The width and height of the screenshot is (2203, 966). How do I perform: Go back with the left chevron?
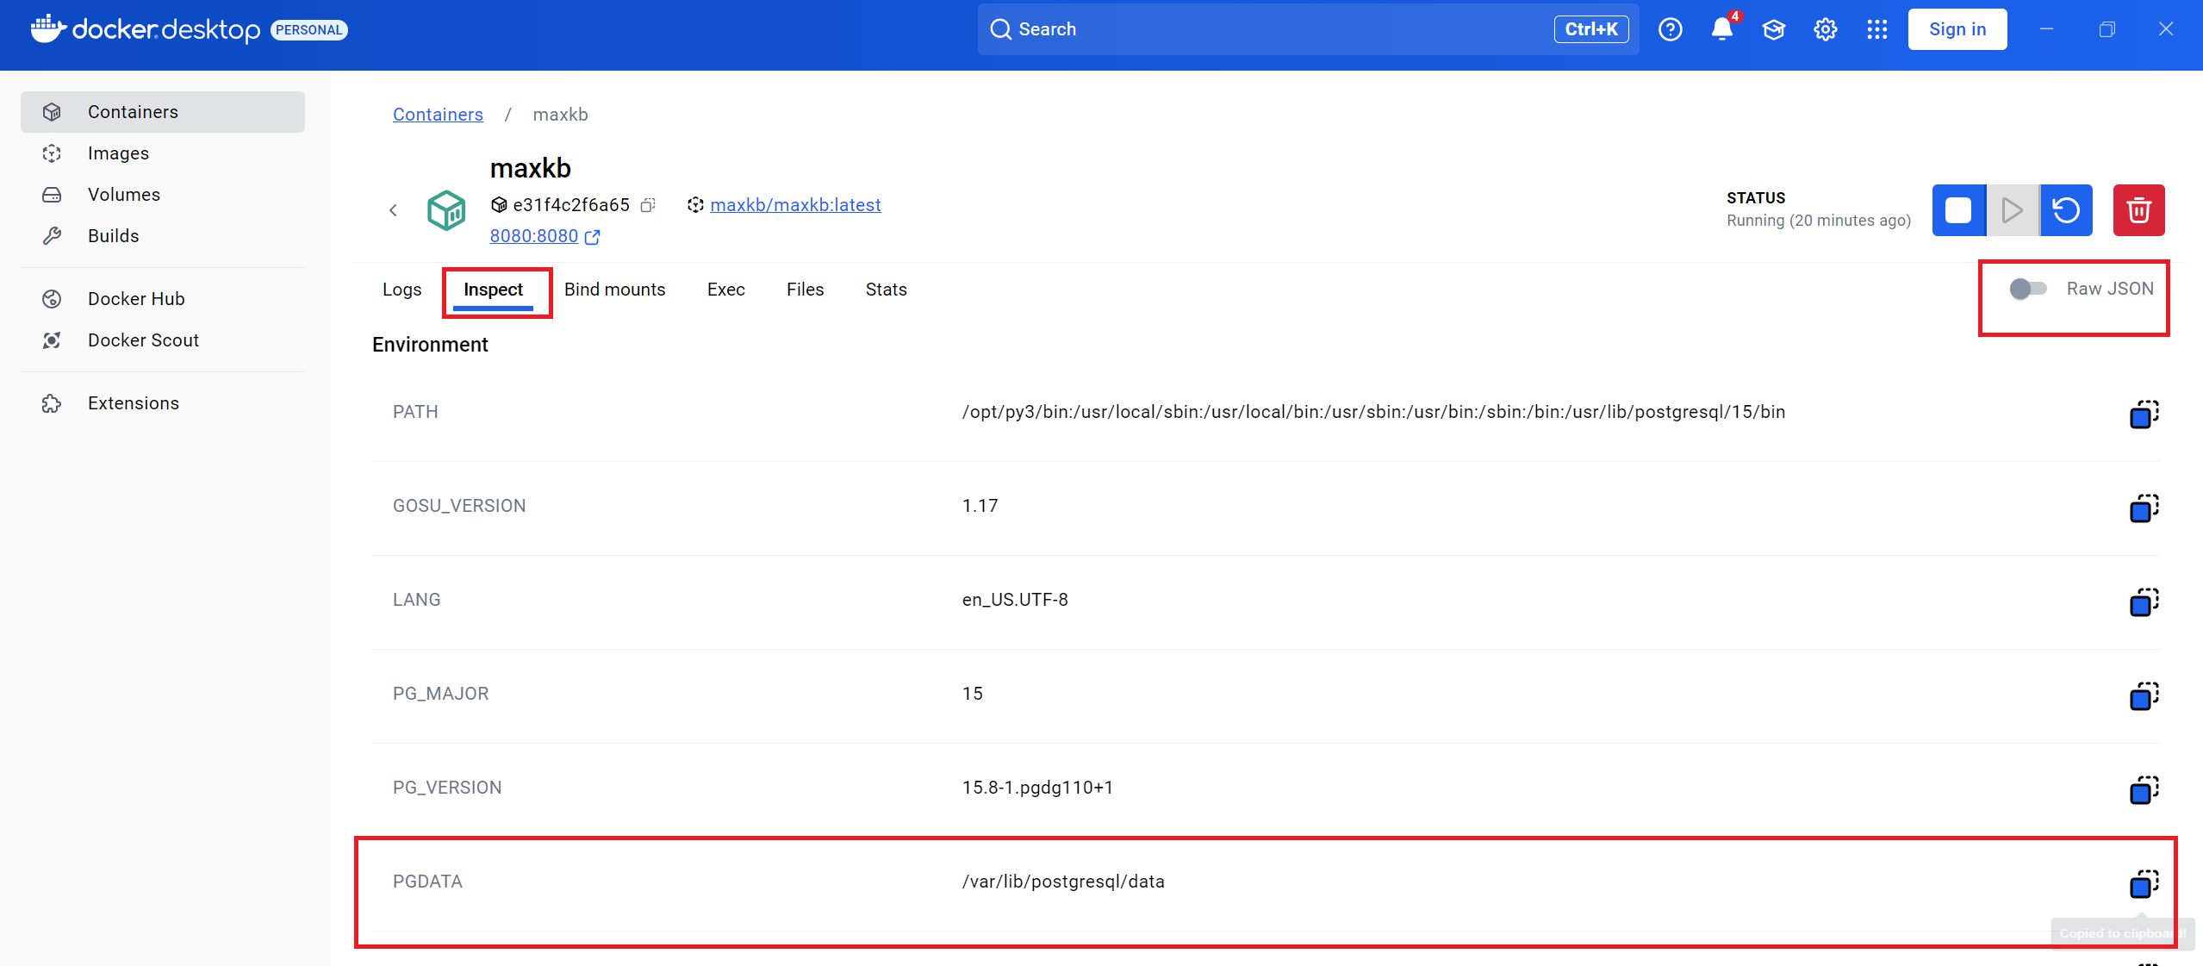click(393, 210)
